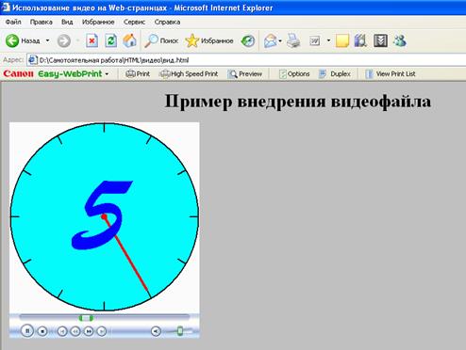Click the Stop loading red X icon
The height and width of the screenshot is (350, 466).
pyautogui.click(x=92, y=40)
